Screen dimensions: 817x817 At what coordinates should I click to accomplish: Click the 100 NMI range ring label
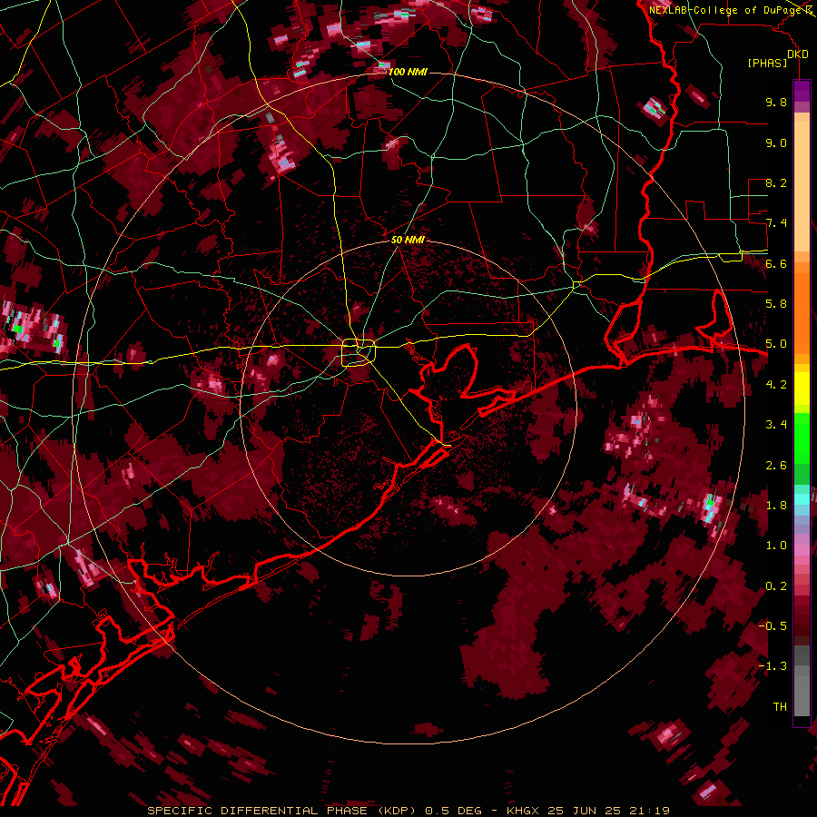(x=408, y=72)
